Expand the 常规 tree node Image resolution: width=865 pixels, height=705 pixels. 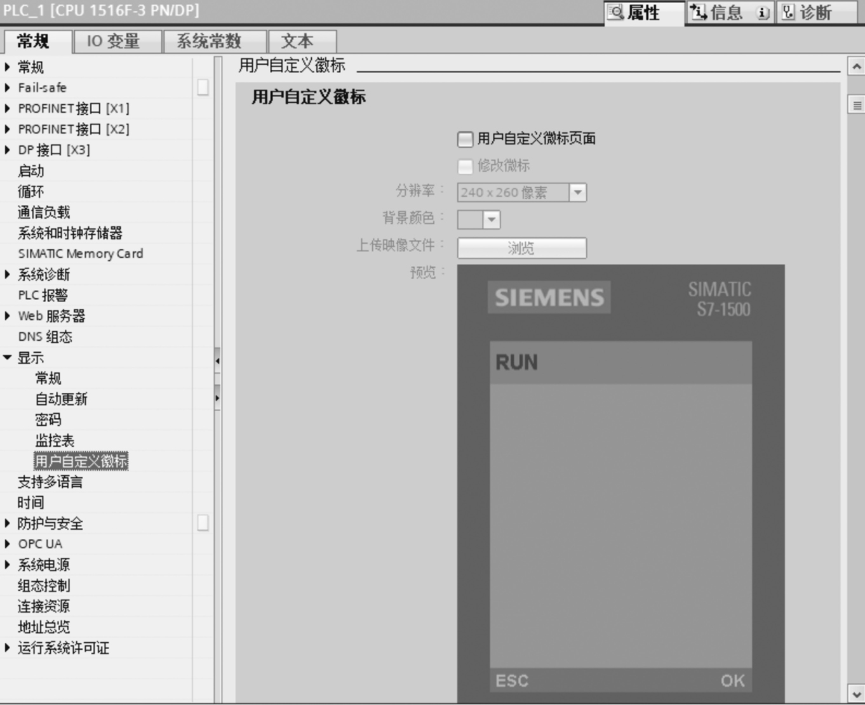click(7, 67)
